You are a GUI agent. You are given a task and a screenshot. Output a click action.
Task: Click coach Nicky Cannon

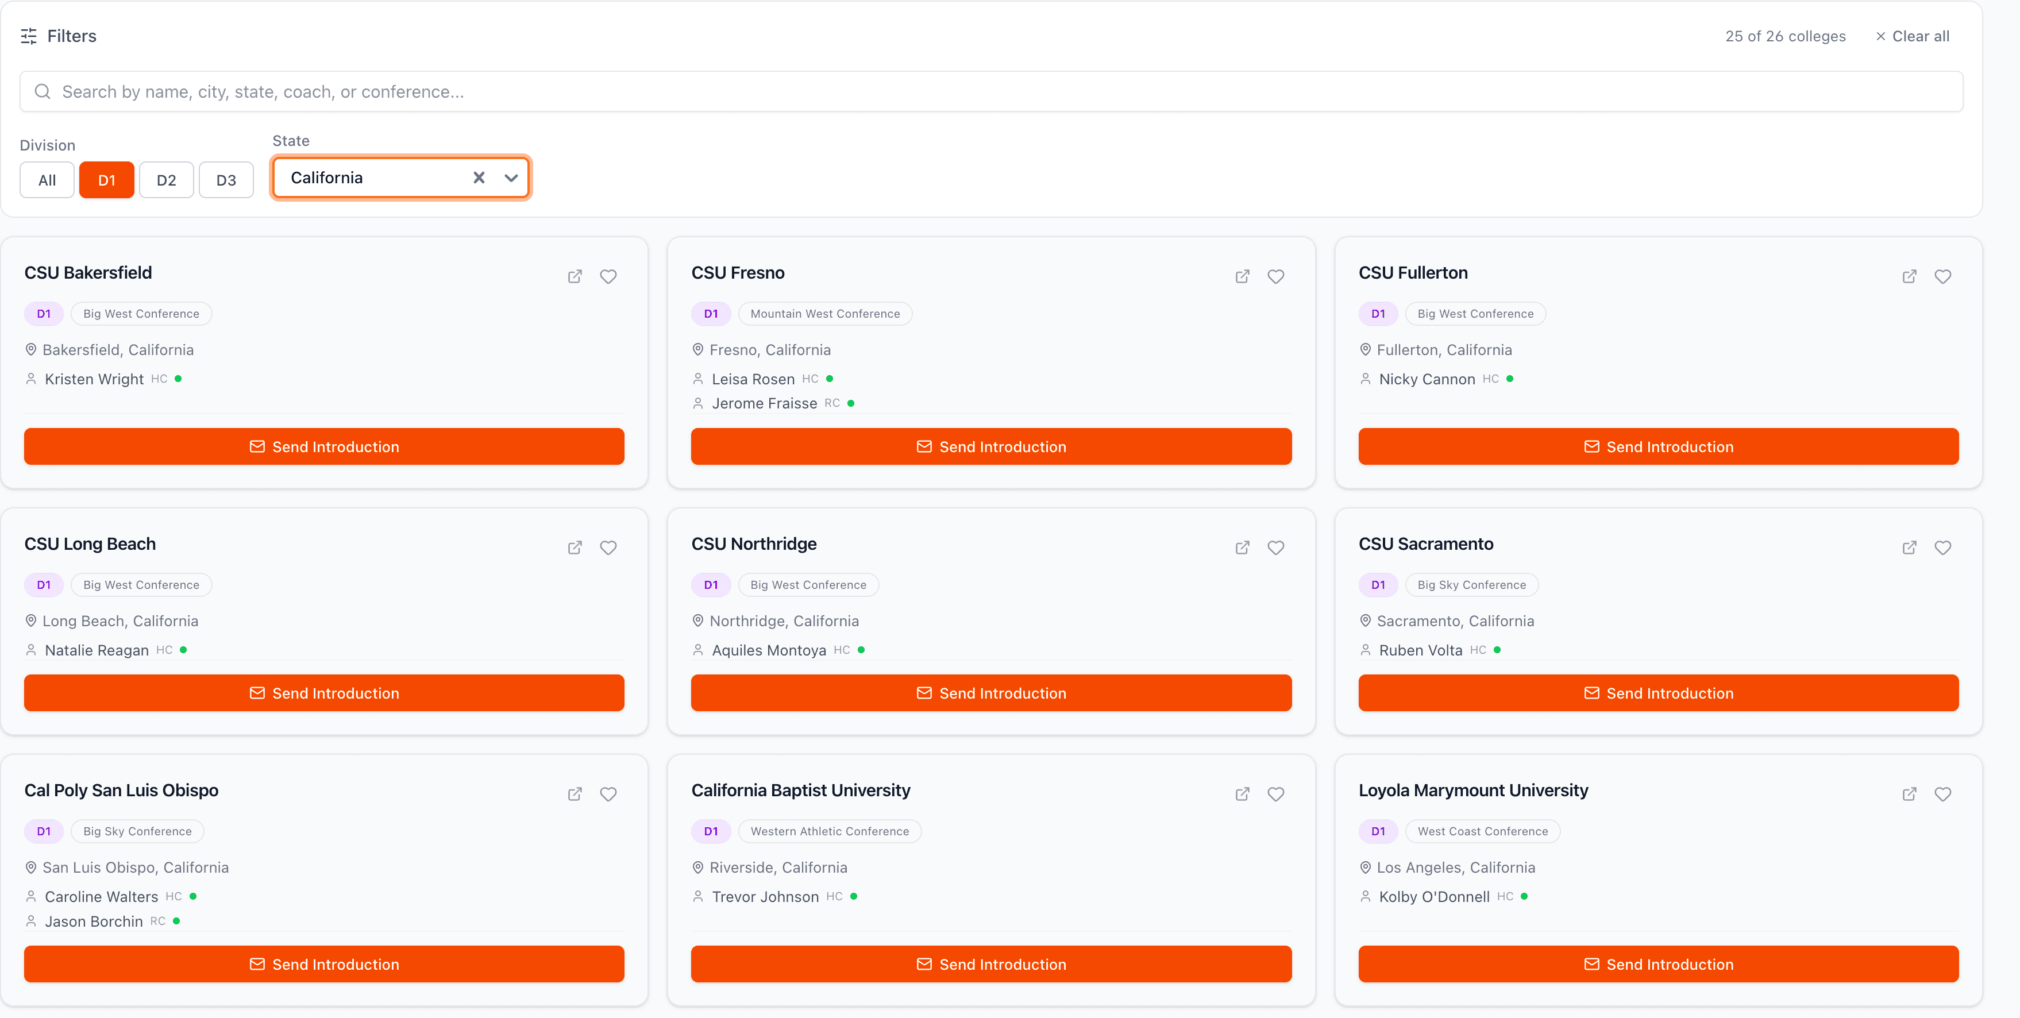pyautogui.click(x=1427, y=379)
